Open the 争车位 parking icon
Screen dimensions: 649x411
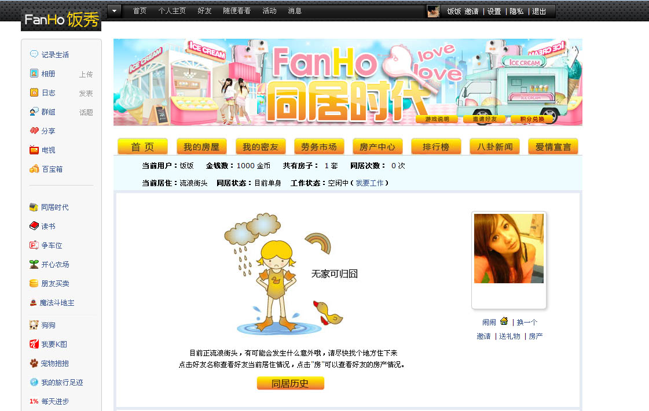point(34,245)
